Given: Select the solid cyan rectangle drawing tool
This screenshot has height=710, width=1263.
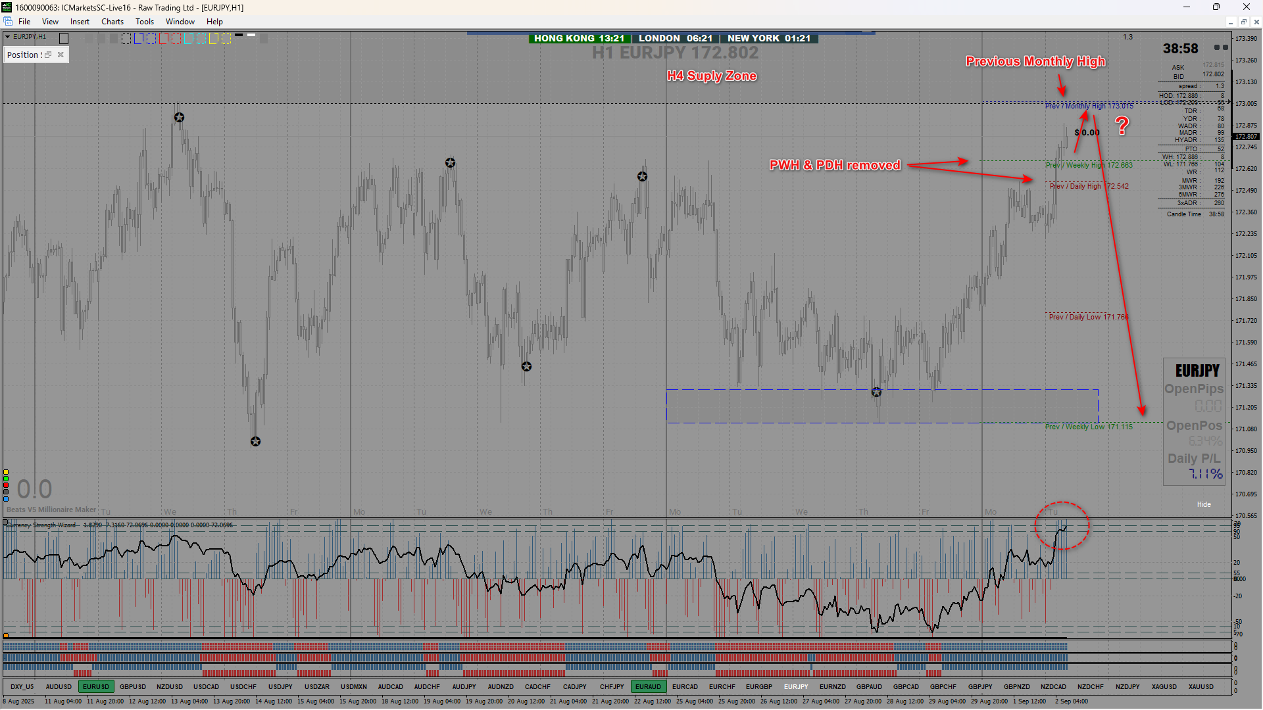Looking at the screenshot, I should pos(188,39).
